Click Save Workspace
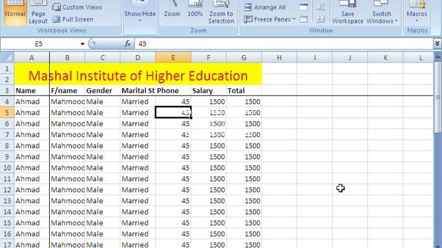 click(x=347, y=12)
